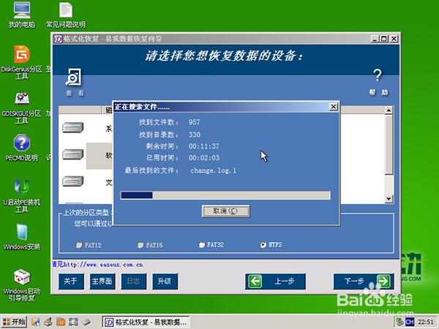Click the search progress bar
The width and height of the screenshot is (439, 329).
coord(225,195)
